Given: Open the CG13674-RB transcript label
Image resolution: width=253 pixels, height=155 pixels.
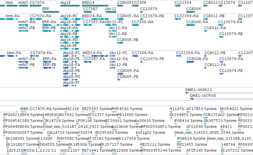Looking at the screenshot, I should (231, 34).
